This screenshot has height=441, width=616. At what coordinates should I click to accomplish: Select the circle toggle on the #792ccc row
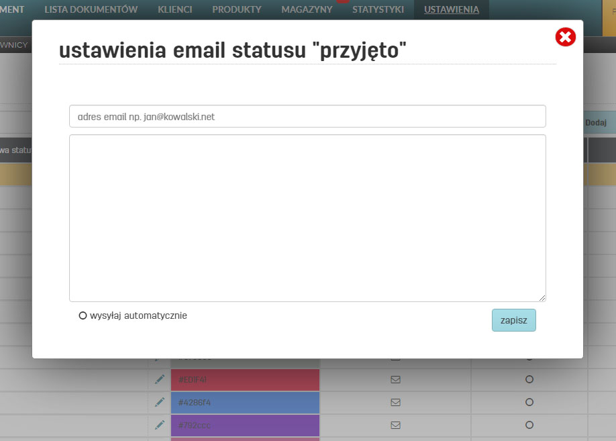(529, 425)
